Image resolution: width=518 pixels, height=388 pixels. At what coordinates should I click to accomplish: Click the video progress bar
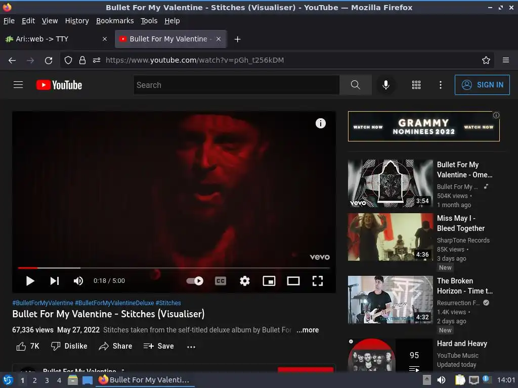point(174,268)
